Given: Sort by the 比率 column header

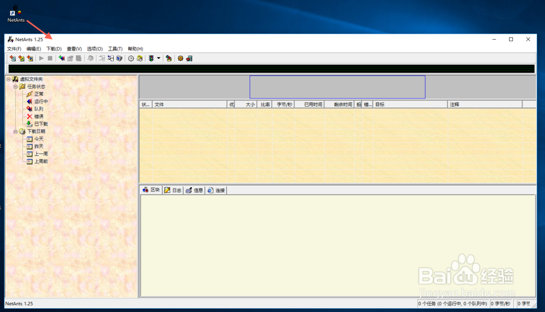Looking at the screenshot, I should pyautogui.click(x=264, y=104).
